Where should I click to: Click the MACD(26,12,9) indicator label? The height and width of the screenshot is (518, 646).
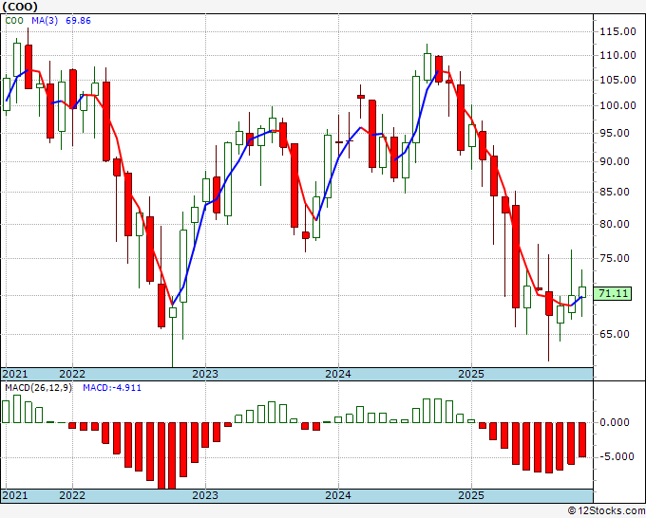[38, 388]
